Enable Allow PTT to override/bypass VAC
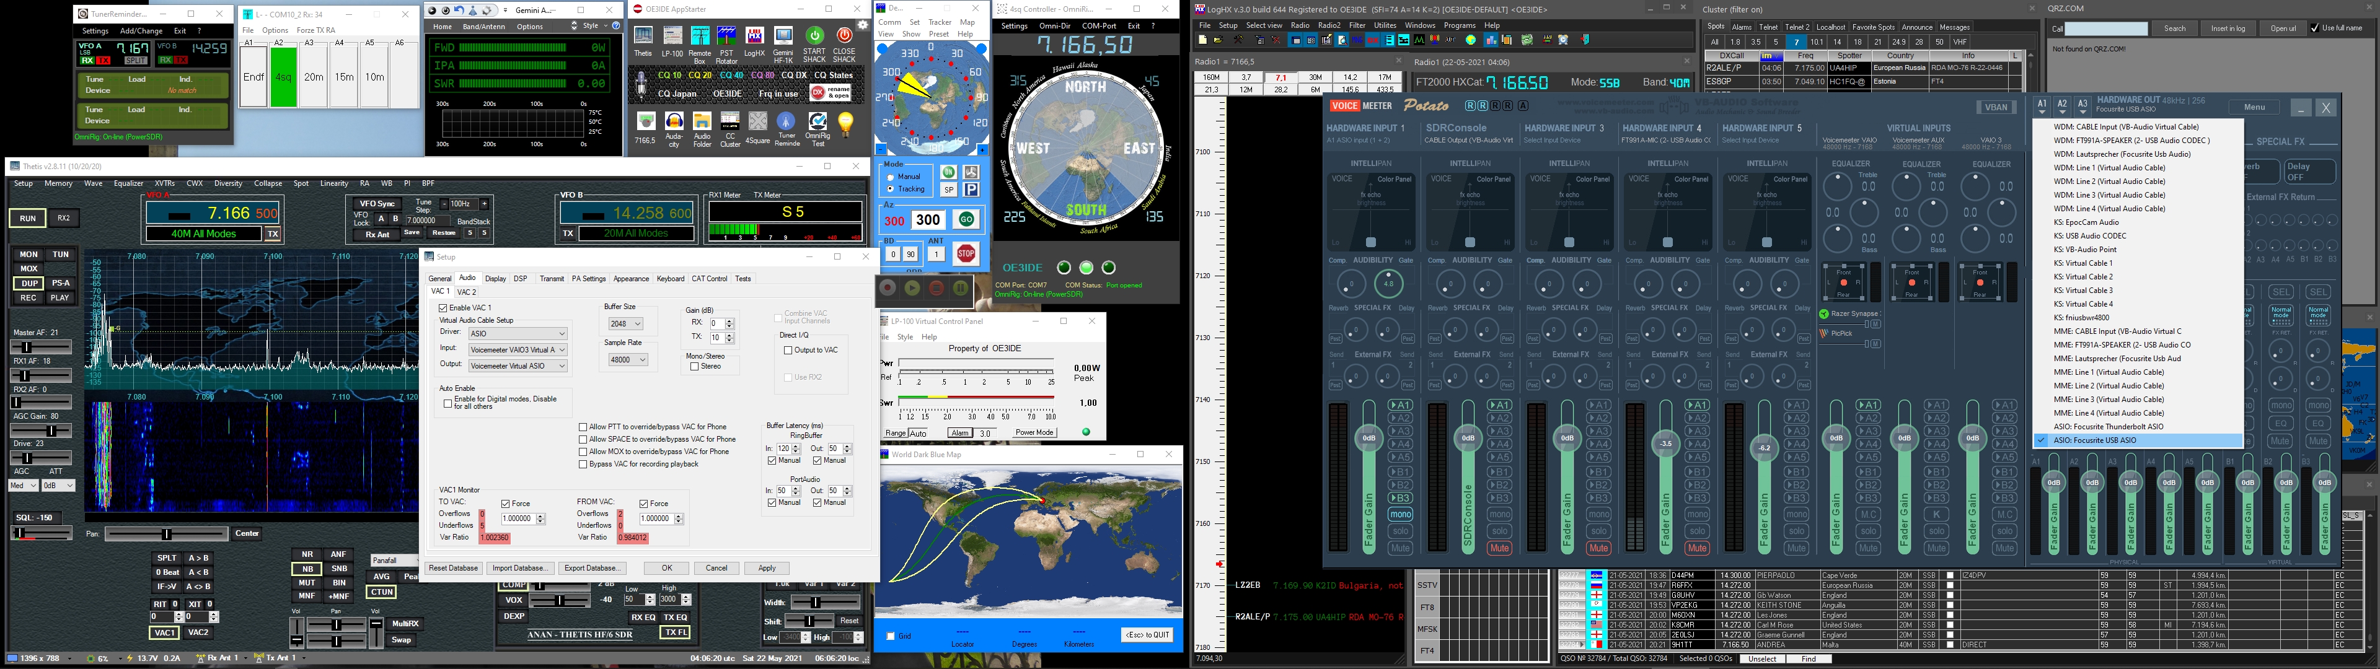2380x669 pixels. tap(583, 427)
